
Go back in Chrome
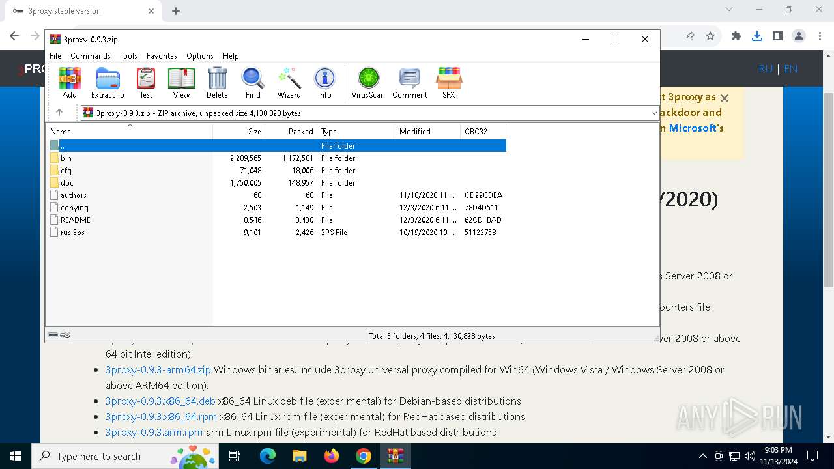click(x=14, y=36)
